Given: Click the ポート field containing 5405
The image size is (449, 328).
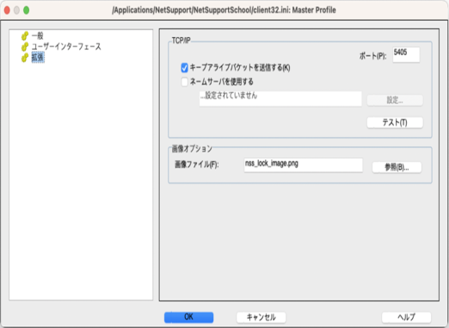Looking at the screenshot, I should coord(406,54).
